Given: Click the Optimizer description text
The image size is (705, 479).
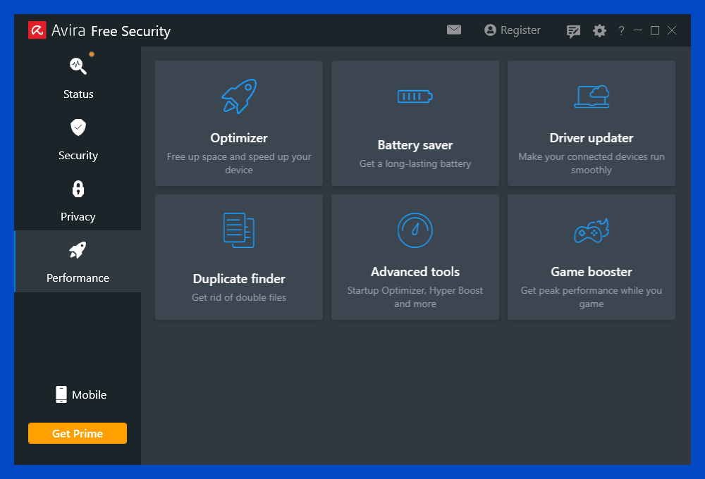Looking at the screenshot, I should tap(239, 163).
